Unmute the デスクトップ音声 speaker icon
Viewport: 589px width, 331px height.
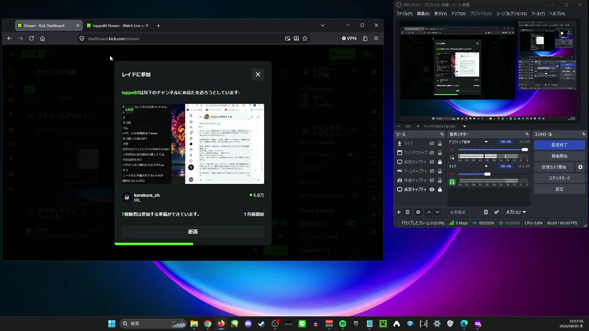click(452, 150)
